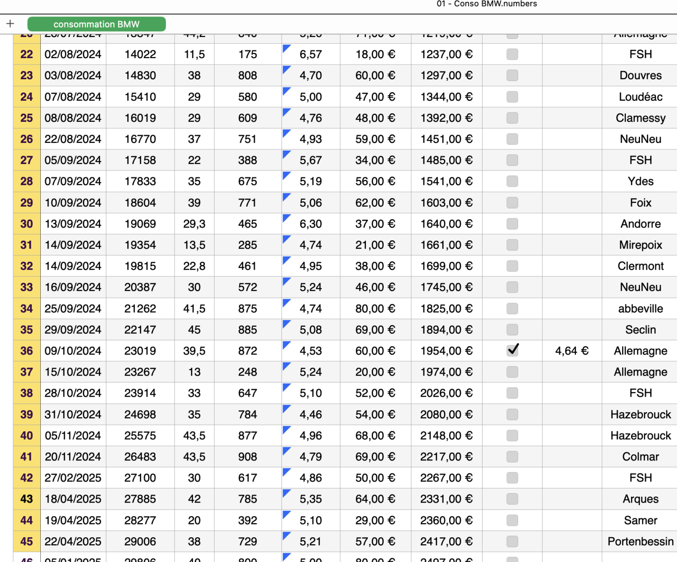Select distance cell 908
This screenshot has width=677, height=562.
coord(248,457)
